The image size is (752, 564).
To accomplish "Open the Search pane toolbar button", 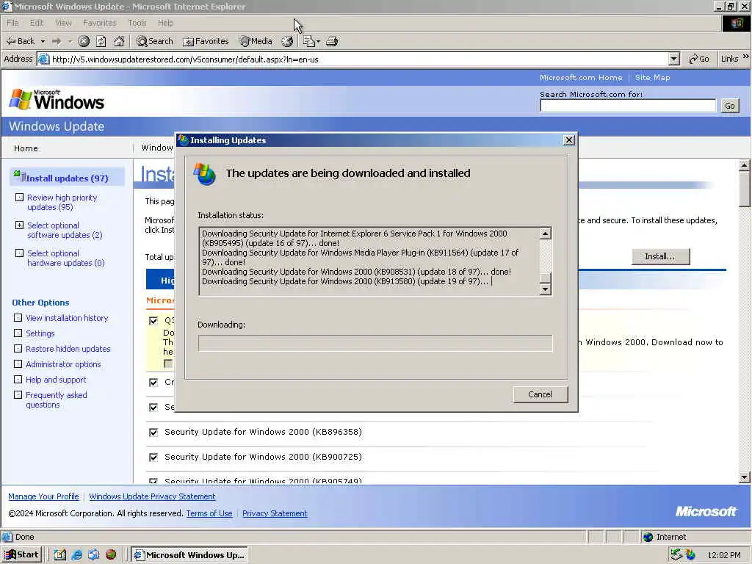I will [x=154, y=41].
